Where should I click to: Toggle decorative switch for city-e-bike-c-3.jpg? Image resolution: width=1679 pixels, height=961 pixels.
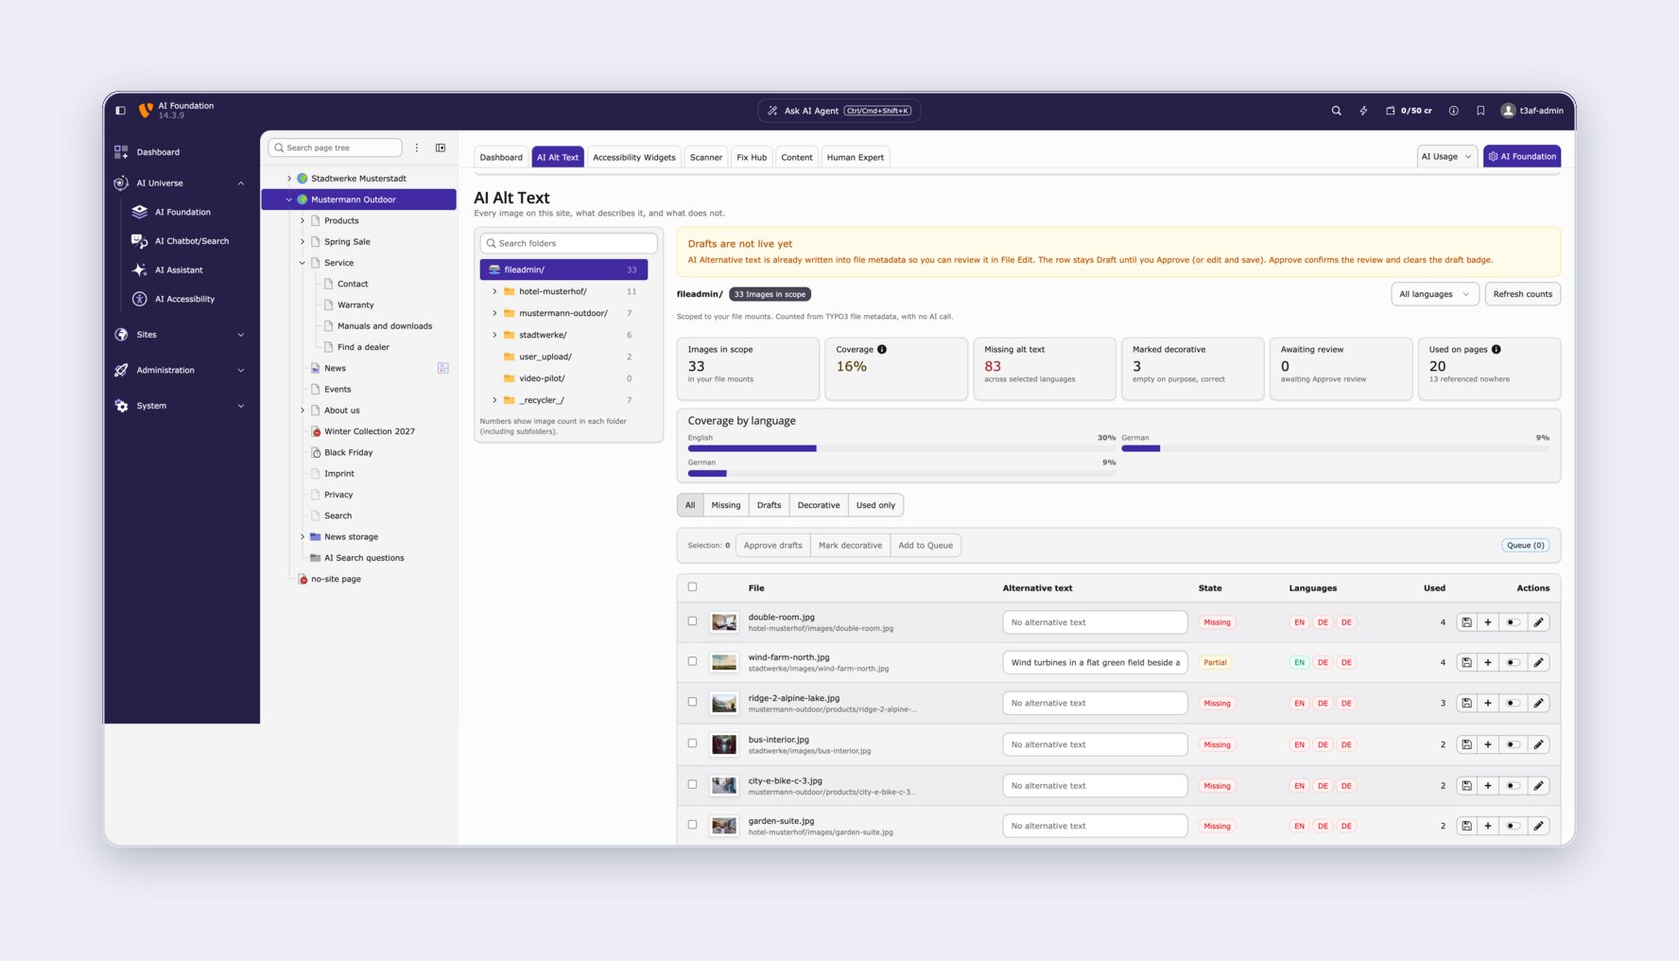pyautogui.click(x=1513, y=786)
